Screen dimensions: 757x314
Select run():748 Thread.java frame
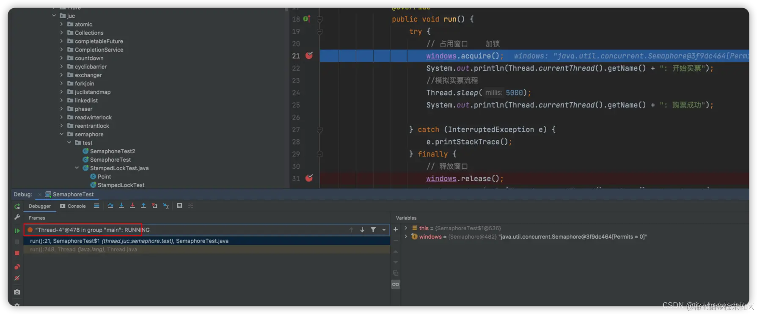[x=207, y=249]
